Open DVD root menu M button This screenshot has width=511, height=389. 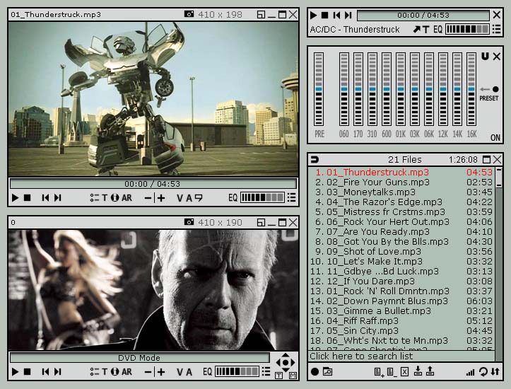(x=293, y=376)
